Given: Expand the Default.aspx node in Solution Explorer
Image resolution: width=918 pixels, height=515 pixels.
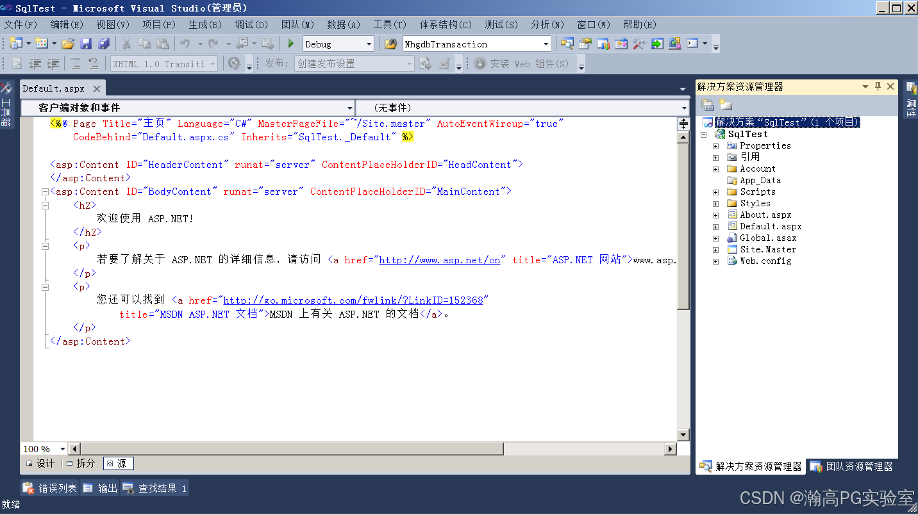Looking at the screenshot, I should (715, 227).
